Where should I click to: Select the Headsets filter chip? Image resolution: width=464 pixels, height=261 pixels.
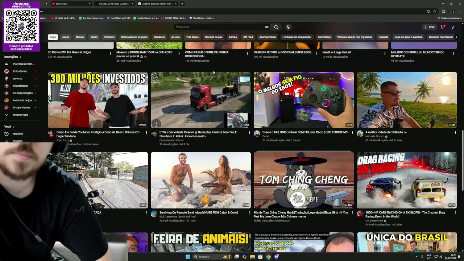pos(159,37)
